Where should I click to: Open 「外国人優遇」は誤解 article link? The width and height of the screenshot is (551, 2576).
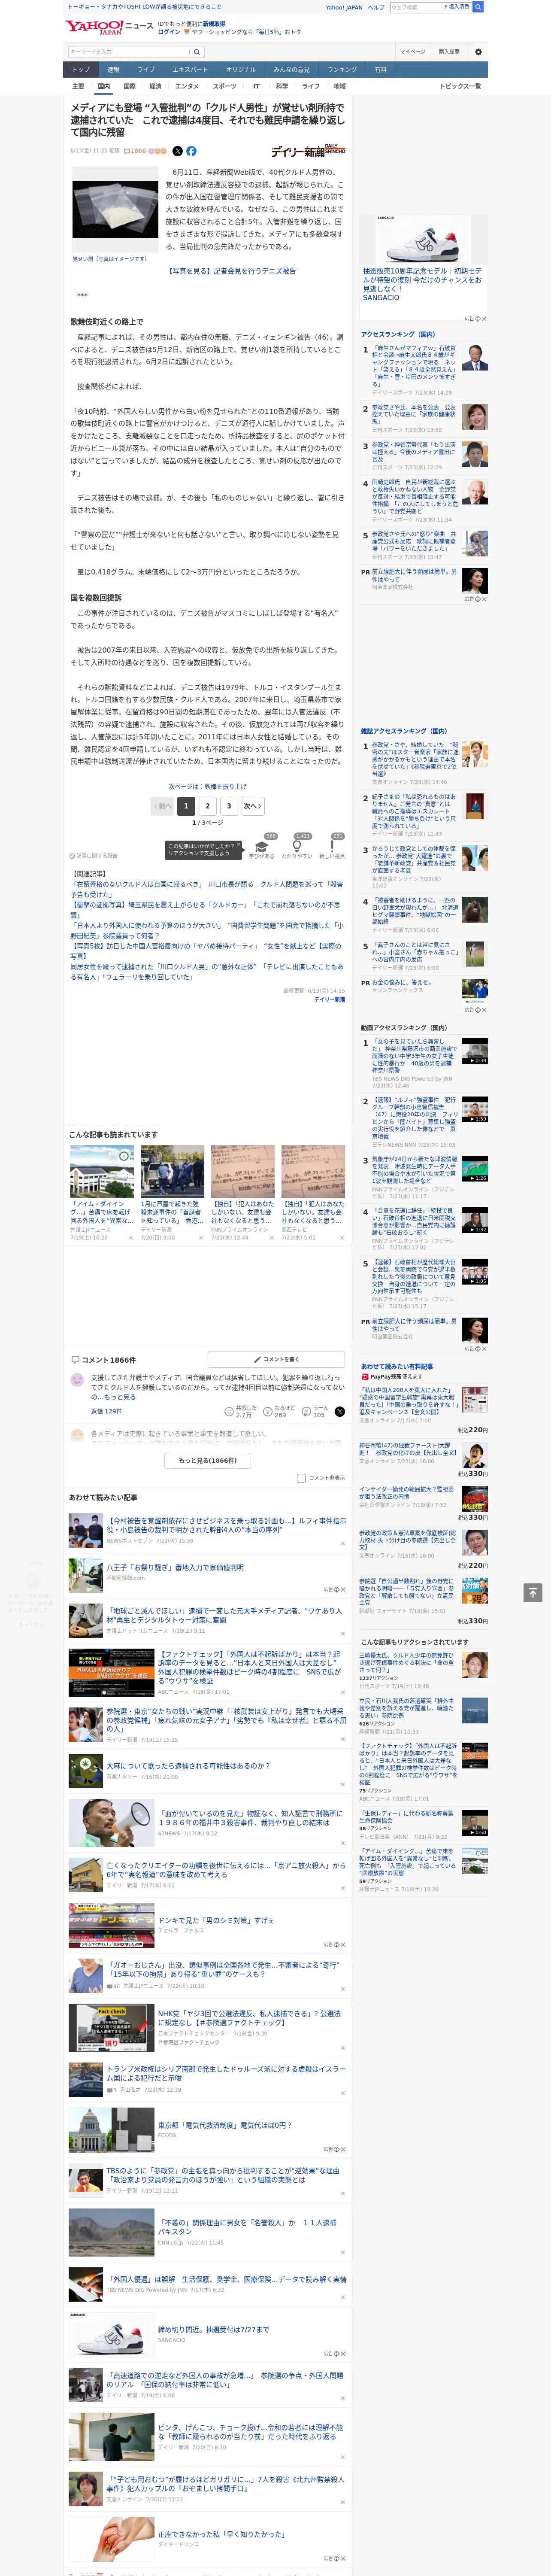pos(226,2279)
